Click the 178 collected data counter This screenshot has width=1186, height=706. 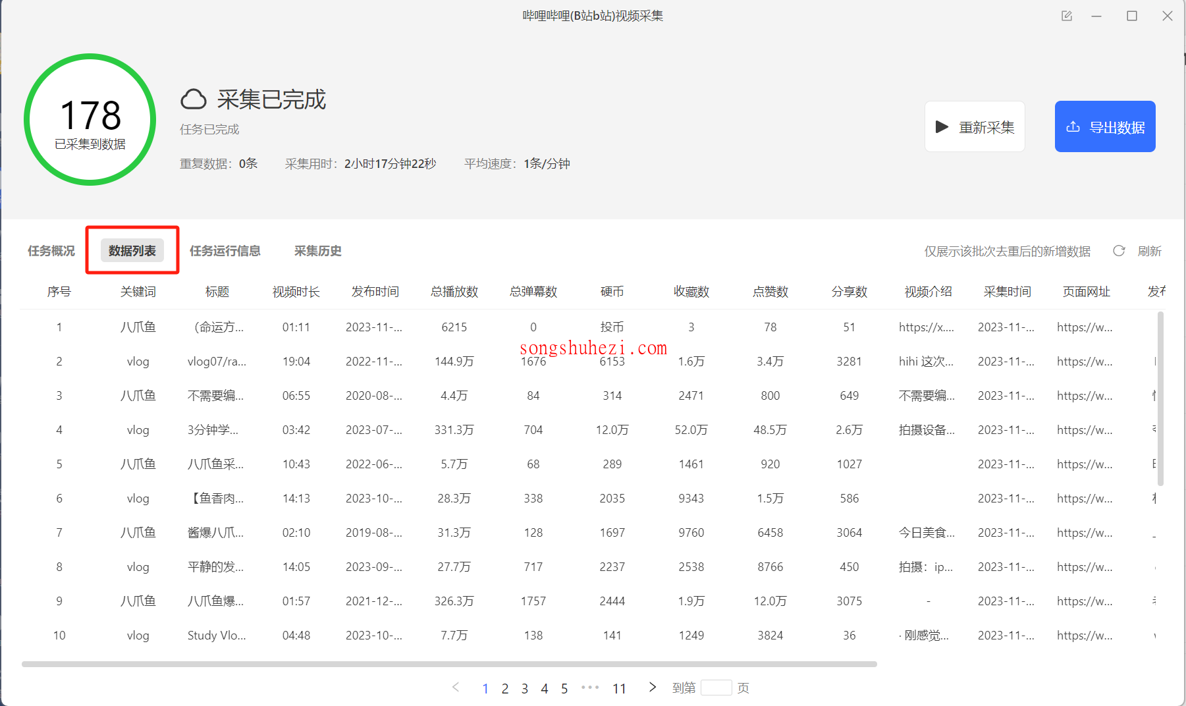(90, 119)
